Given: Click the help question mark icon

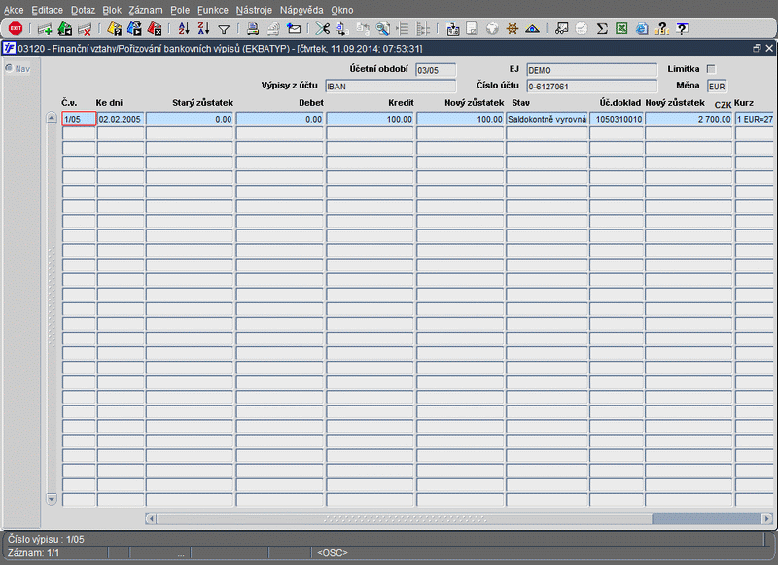Looking at the screenshot, I should click(683, 29).
